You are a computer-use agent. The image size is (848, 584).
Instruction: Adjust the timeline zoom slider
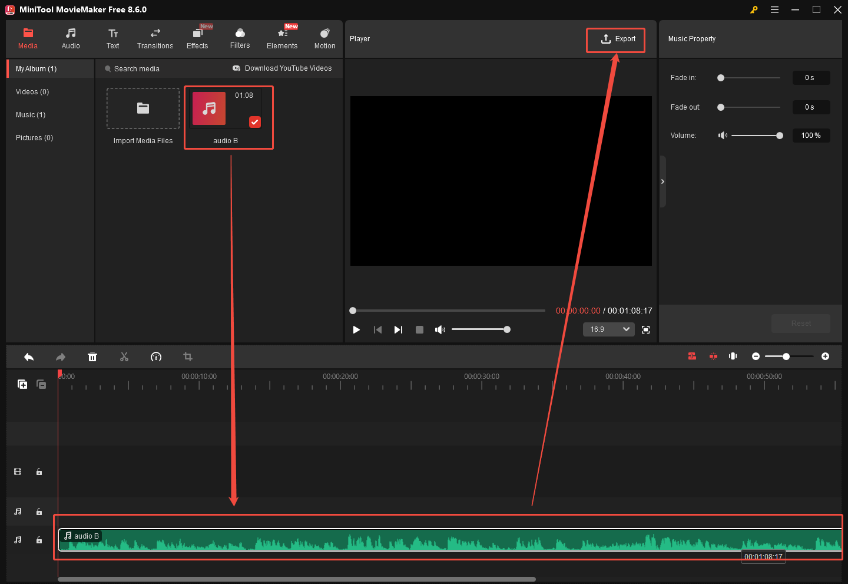789,356
